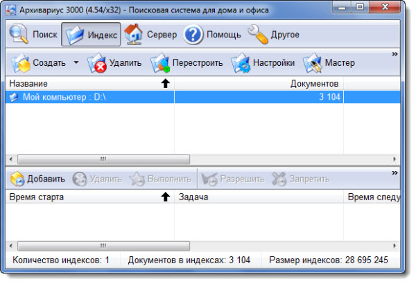Rebuild the index with Перестроить
The width and height of the screenshot is (416, 284).
pyautogui.click(x=187, y=63)
